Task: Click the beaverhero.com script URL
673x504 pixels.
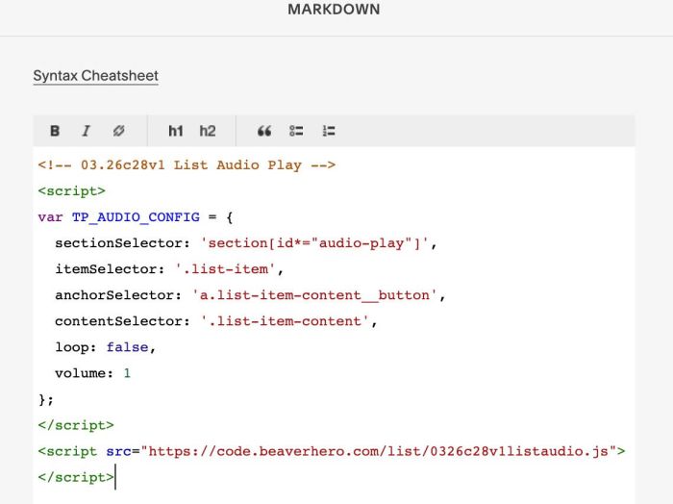Action: click(380, 450)
